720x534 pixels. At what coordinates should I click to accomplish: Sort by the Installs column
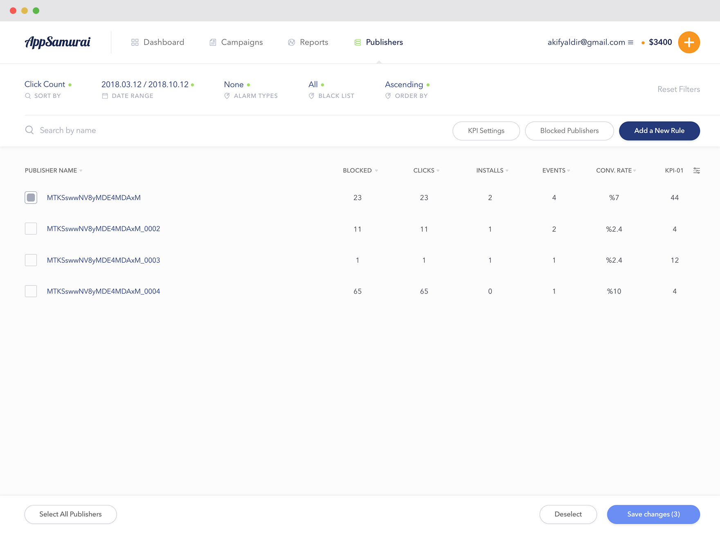493,170
